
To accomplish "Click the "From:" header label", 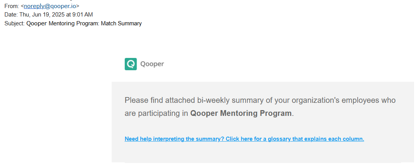I will click(12, 6).
